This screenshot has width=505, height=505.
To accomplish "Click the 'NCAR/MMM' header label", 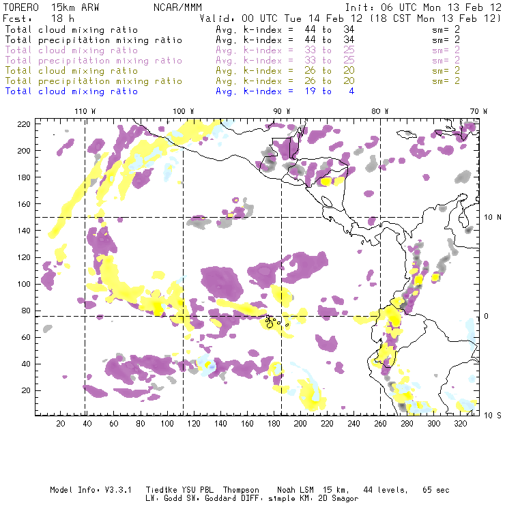I will pyautogui.click(x=178, y=8).
